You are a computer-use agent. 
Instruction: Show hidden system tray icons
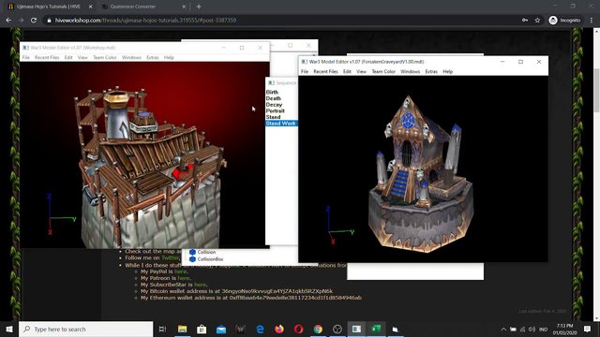(503, 329)
